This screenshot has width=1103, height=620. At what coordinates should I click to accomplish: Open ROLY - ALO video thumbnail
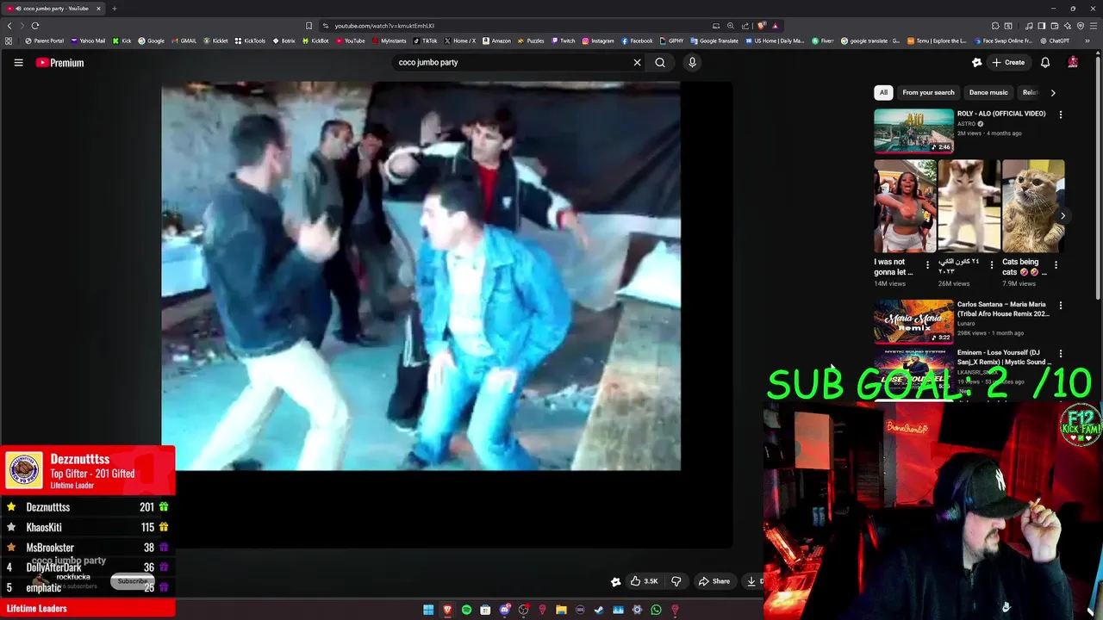click(913, 130)
